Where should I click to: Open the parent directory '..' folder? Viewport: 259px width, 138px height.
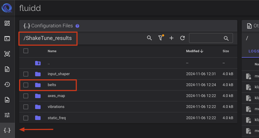(x=49, y=63)
